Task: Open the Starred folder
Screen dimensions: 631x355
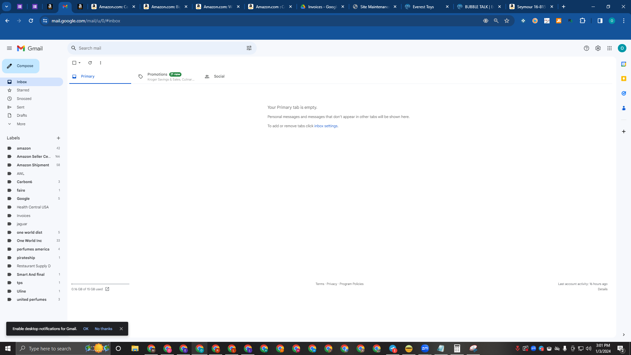Action: pyautogui.click(x=32, y=90)
